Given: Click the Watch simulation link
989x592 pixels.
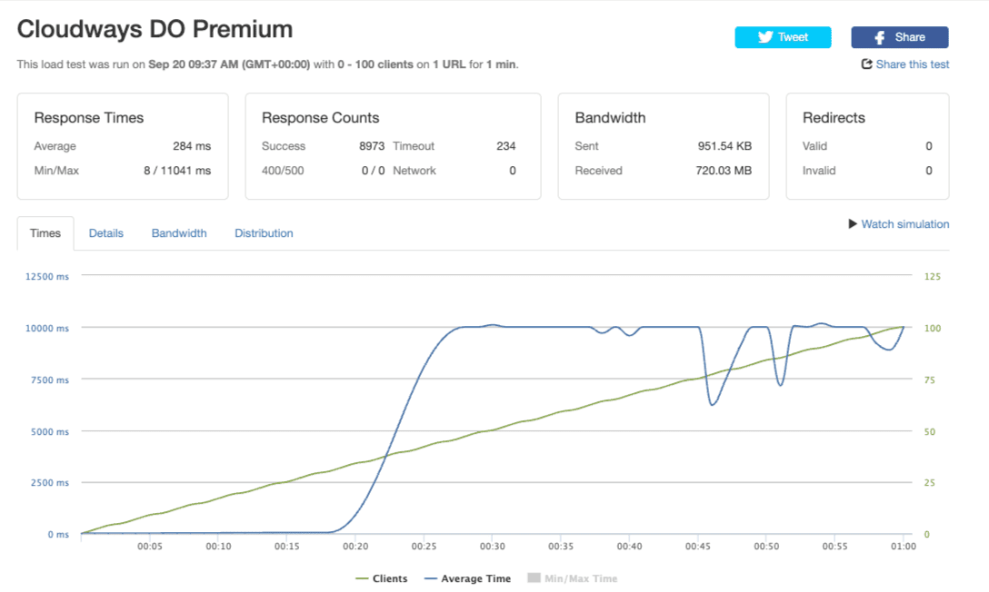Looking at the screenshot, I should click(x=904, y=224).
